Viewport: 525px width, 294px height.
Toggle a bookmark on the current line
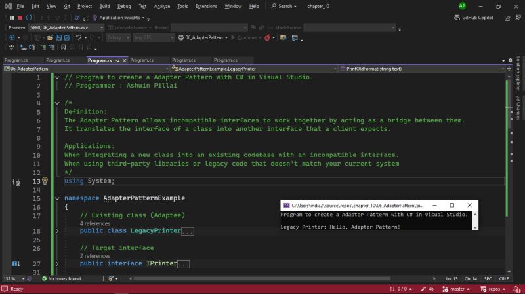(x=63, y=47)
